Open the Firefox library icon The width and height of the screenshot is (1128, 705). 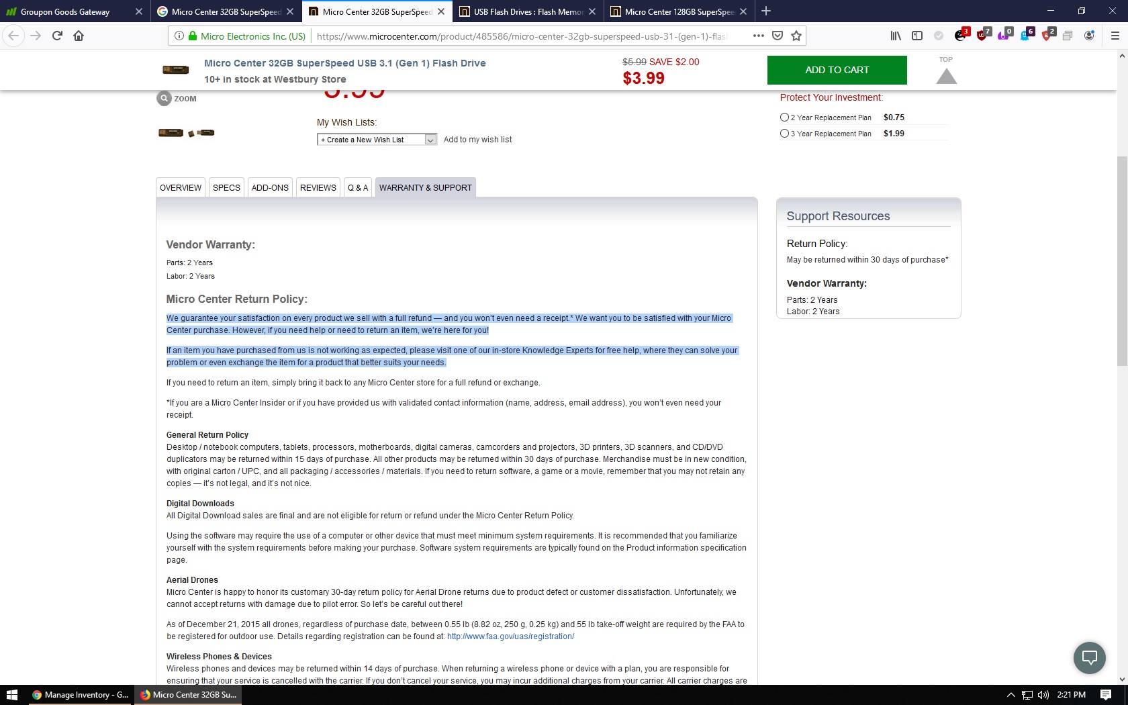click(x=896, y=36)
